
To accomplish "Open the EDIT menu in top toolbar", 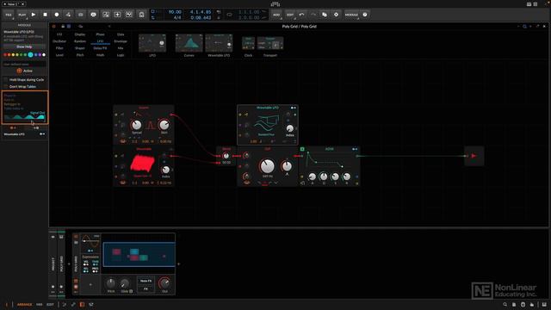I will click(290, 15).
